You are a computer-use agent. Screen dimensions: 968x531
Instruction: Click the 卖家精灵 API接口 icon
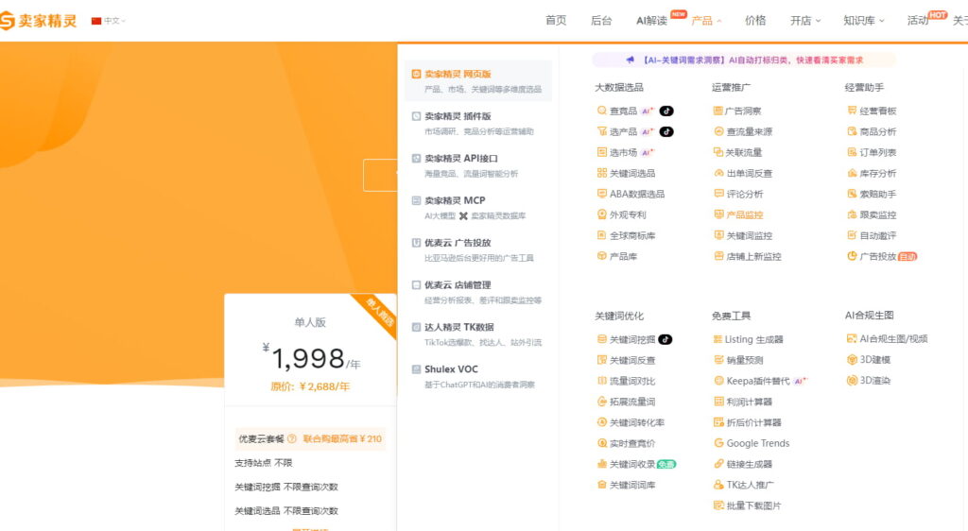416,159
